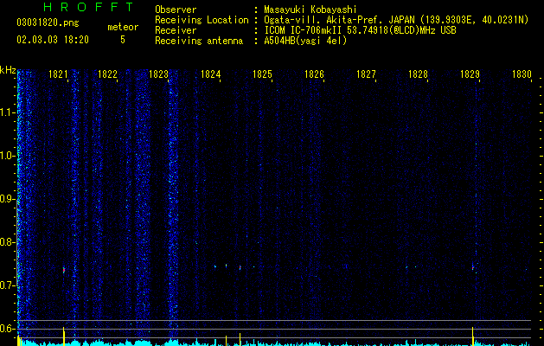Click the 1.0 kHz axis label

(x=7, y=156)
